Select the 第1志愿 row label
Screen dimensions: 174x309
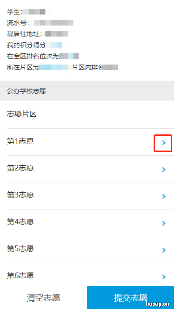click(x=20, y=141)
